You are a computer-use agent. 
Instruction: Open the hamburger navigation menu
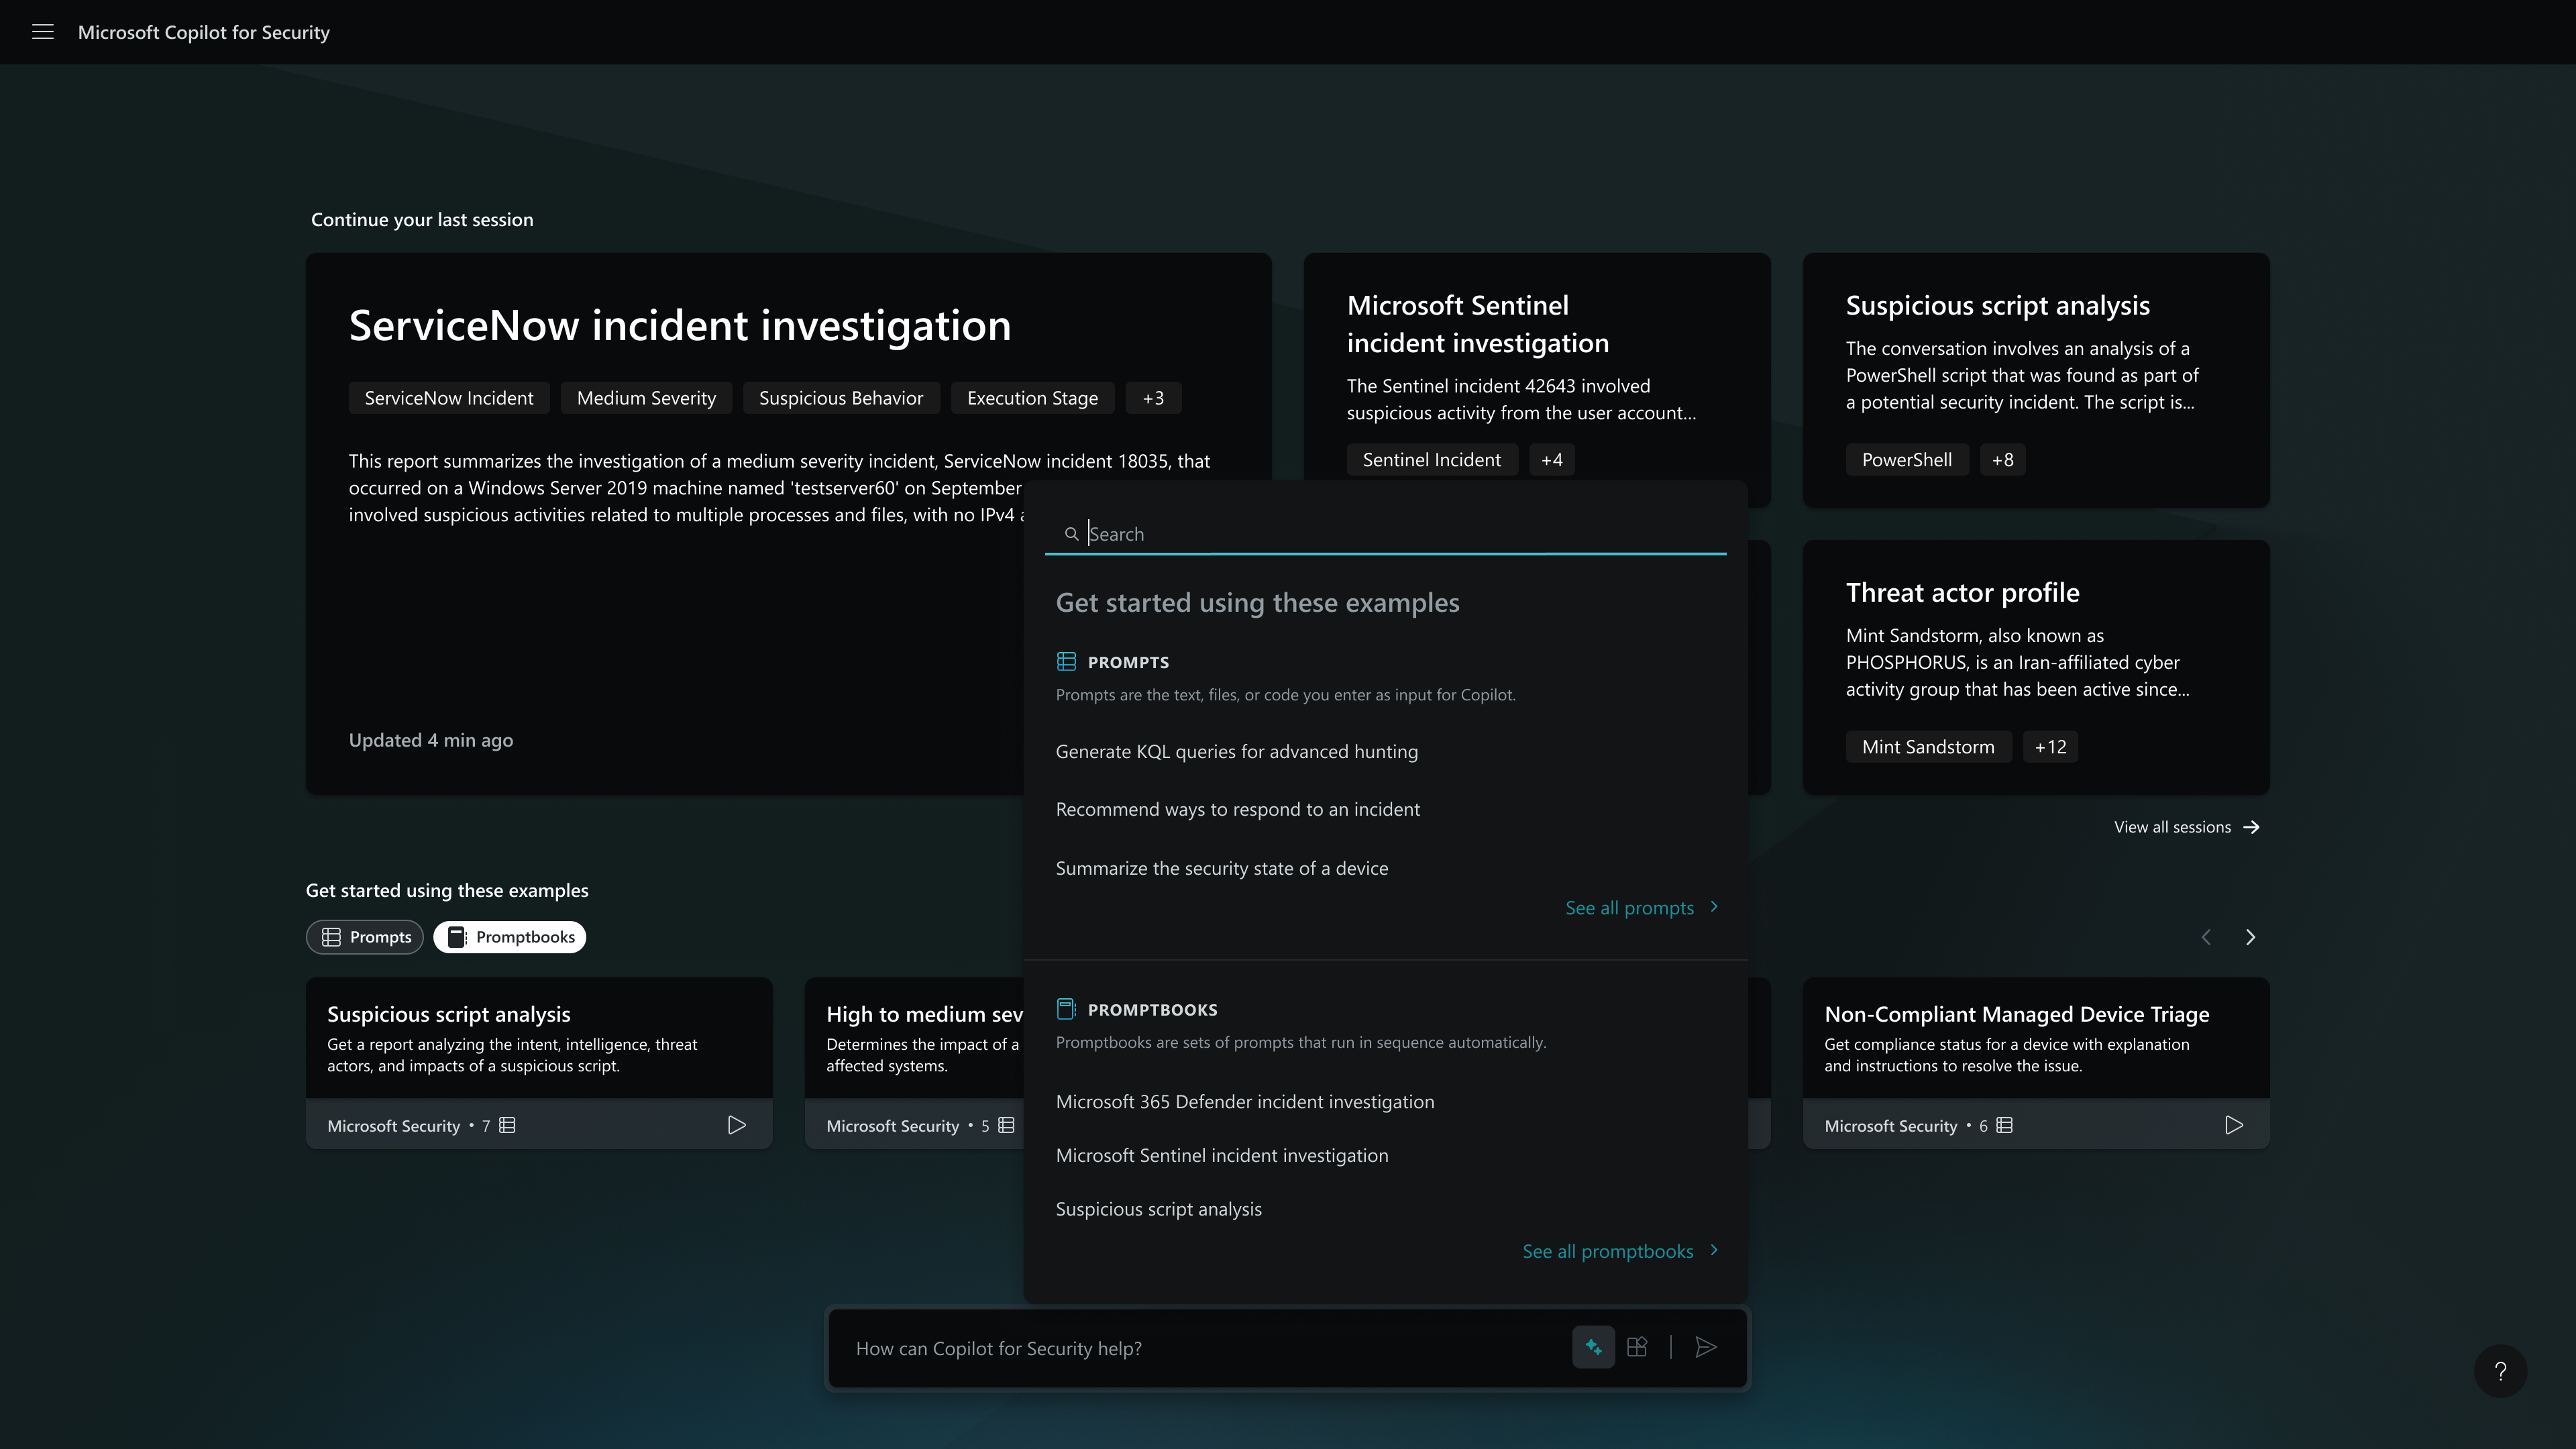42,32
